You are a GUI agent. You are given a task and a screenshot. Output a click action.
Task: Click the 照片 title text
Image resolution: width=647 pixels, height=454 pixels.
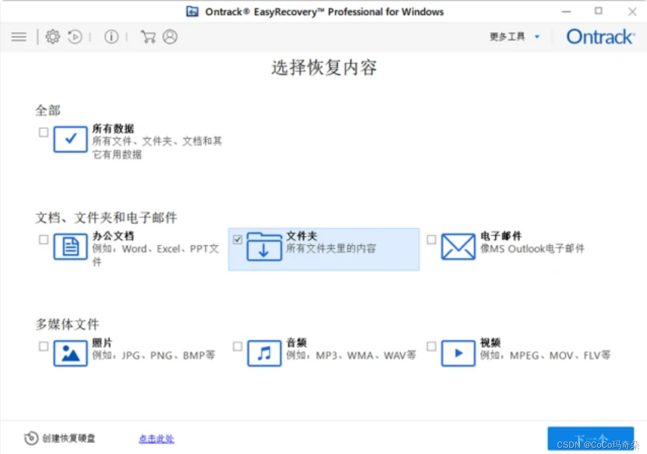point(102,343)
